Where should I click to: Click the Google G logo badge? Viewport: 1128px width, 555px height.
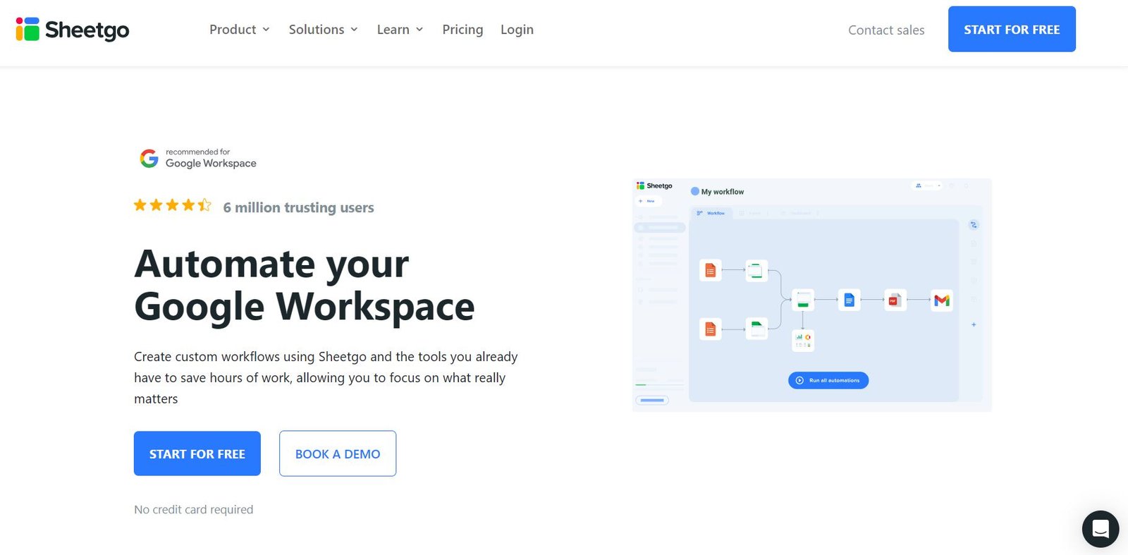(149, 158)
